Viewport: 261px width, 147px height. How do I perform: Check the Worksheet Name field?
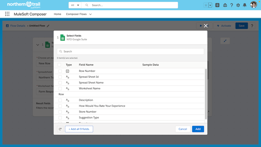(60, 89)
